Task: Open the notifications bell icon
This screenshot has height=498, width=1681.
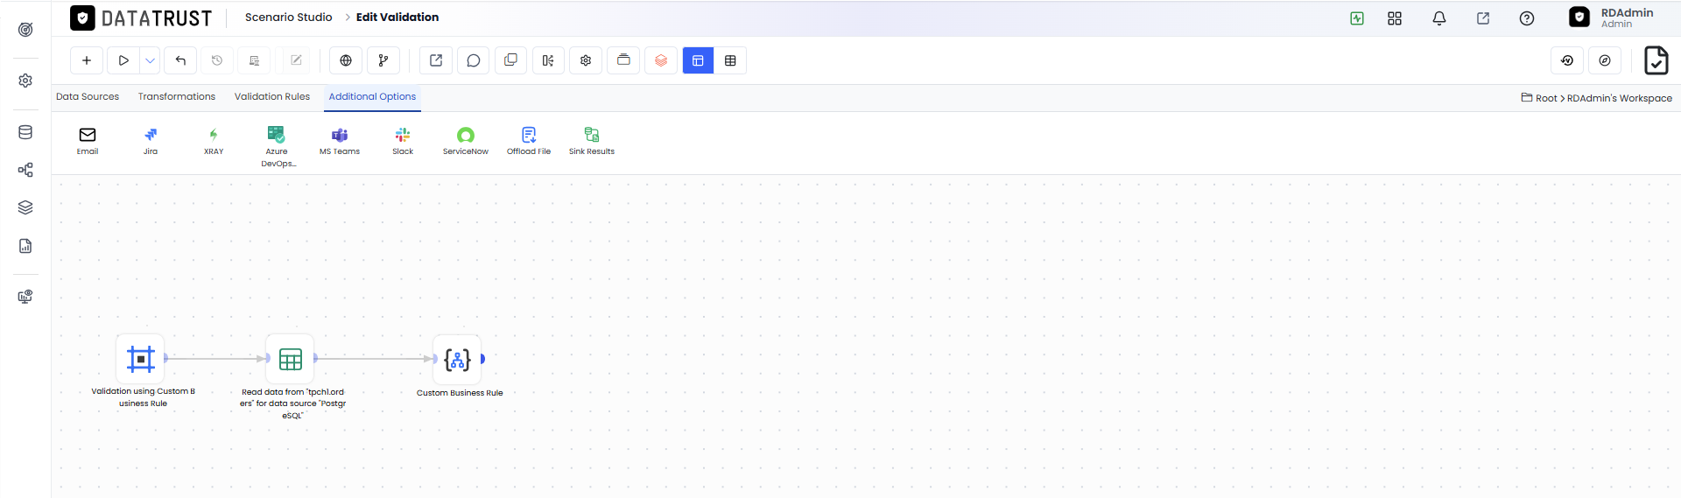Action: tap(1439, 18)
